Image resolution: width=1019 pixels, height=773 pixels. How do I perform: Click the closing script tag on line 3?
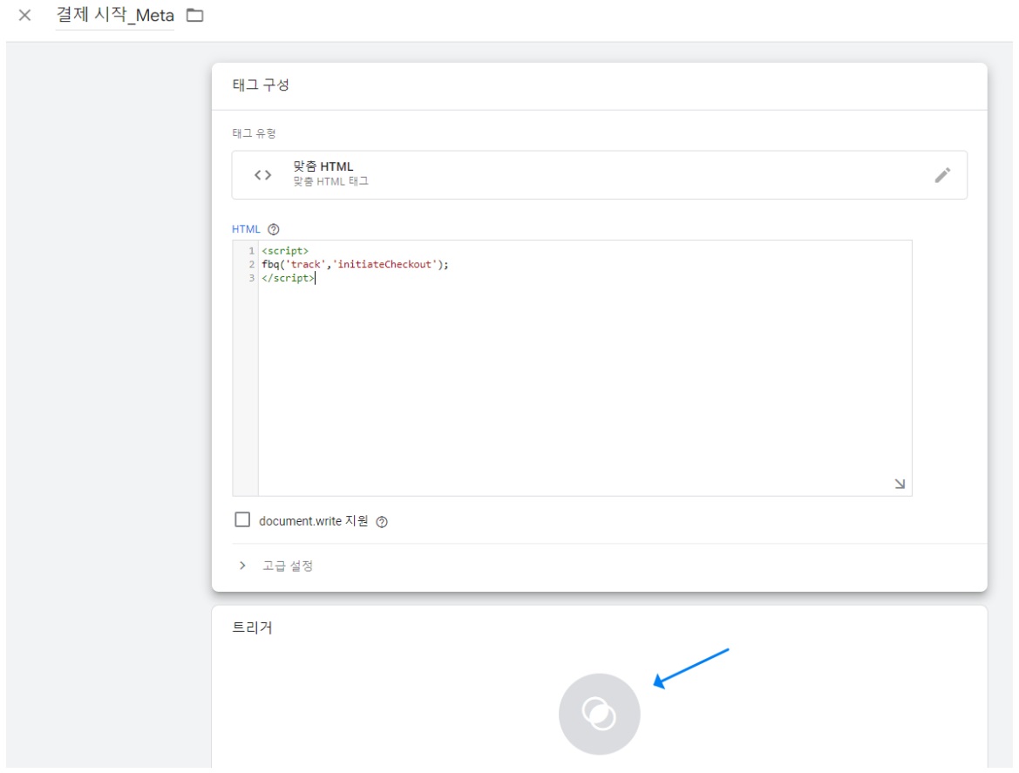(288, 278)
